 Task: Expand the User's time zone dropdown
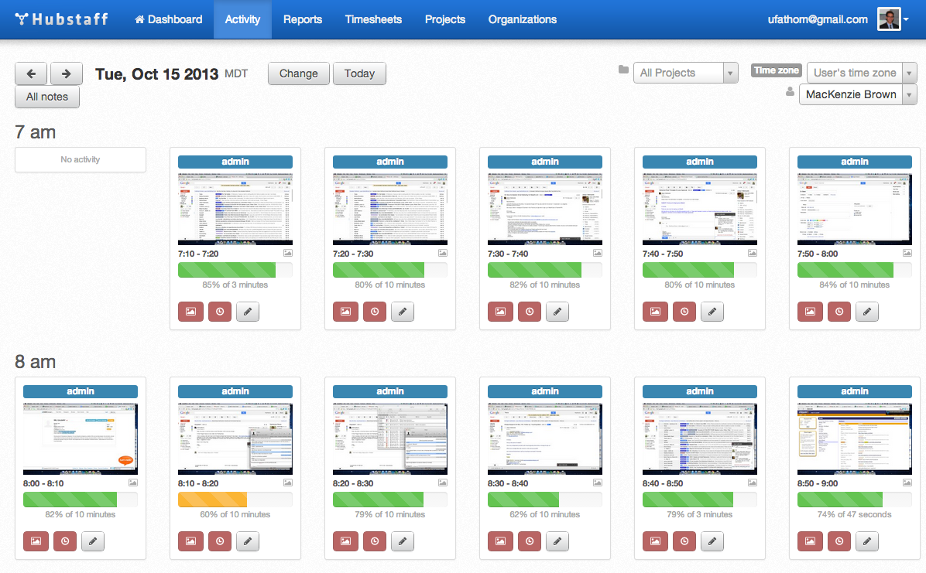coord(861,73)
